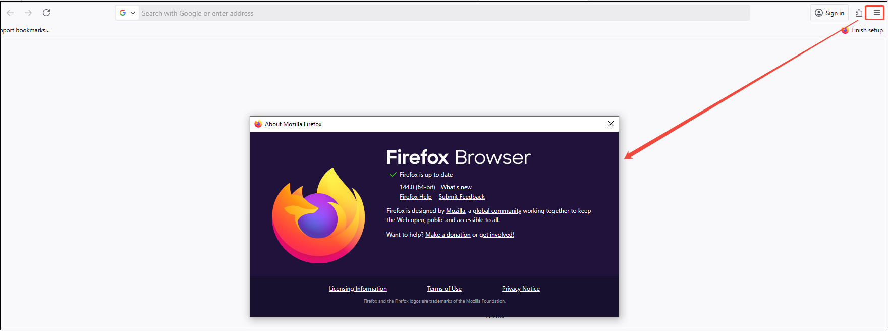Open the Privacy Notice link

click(521, 289)
